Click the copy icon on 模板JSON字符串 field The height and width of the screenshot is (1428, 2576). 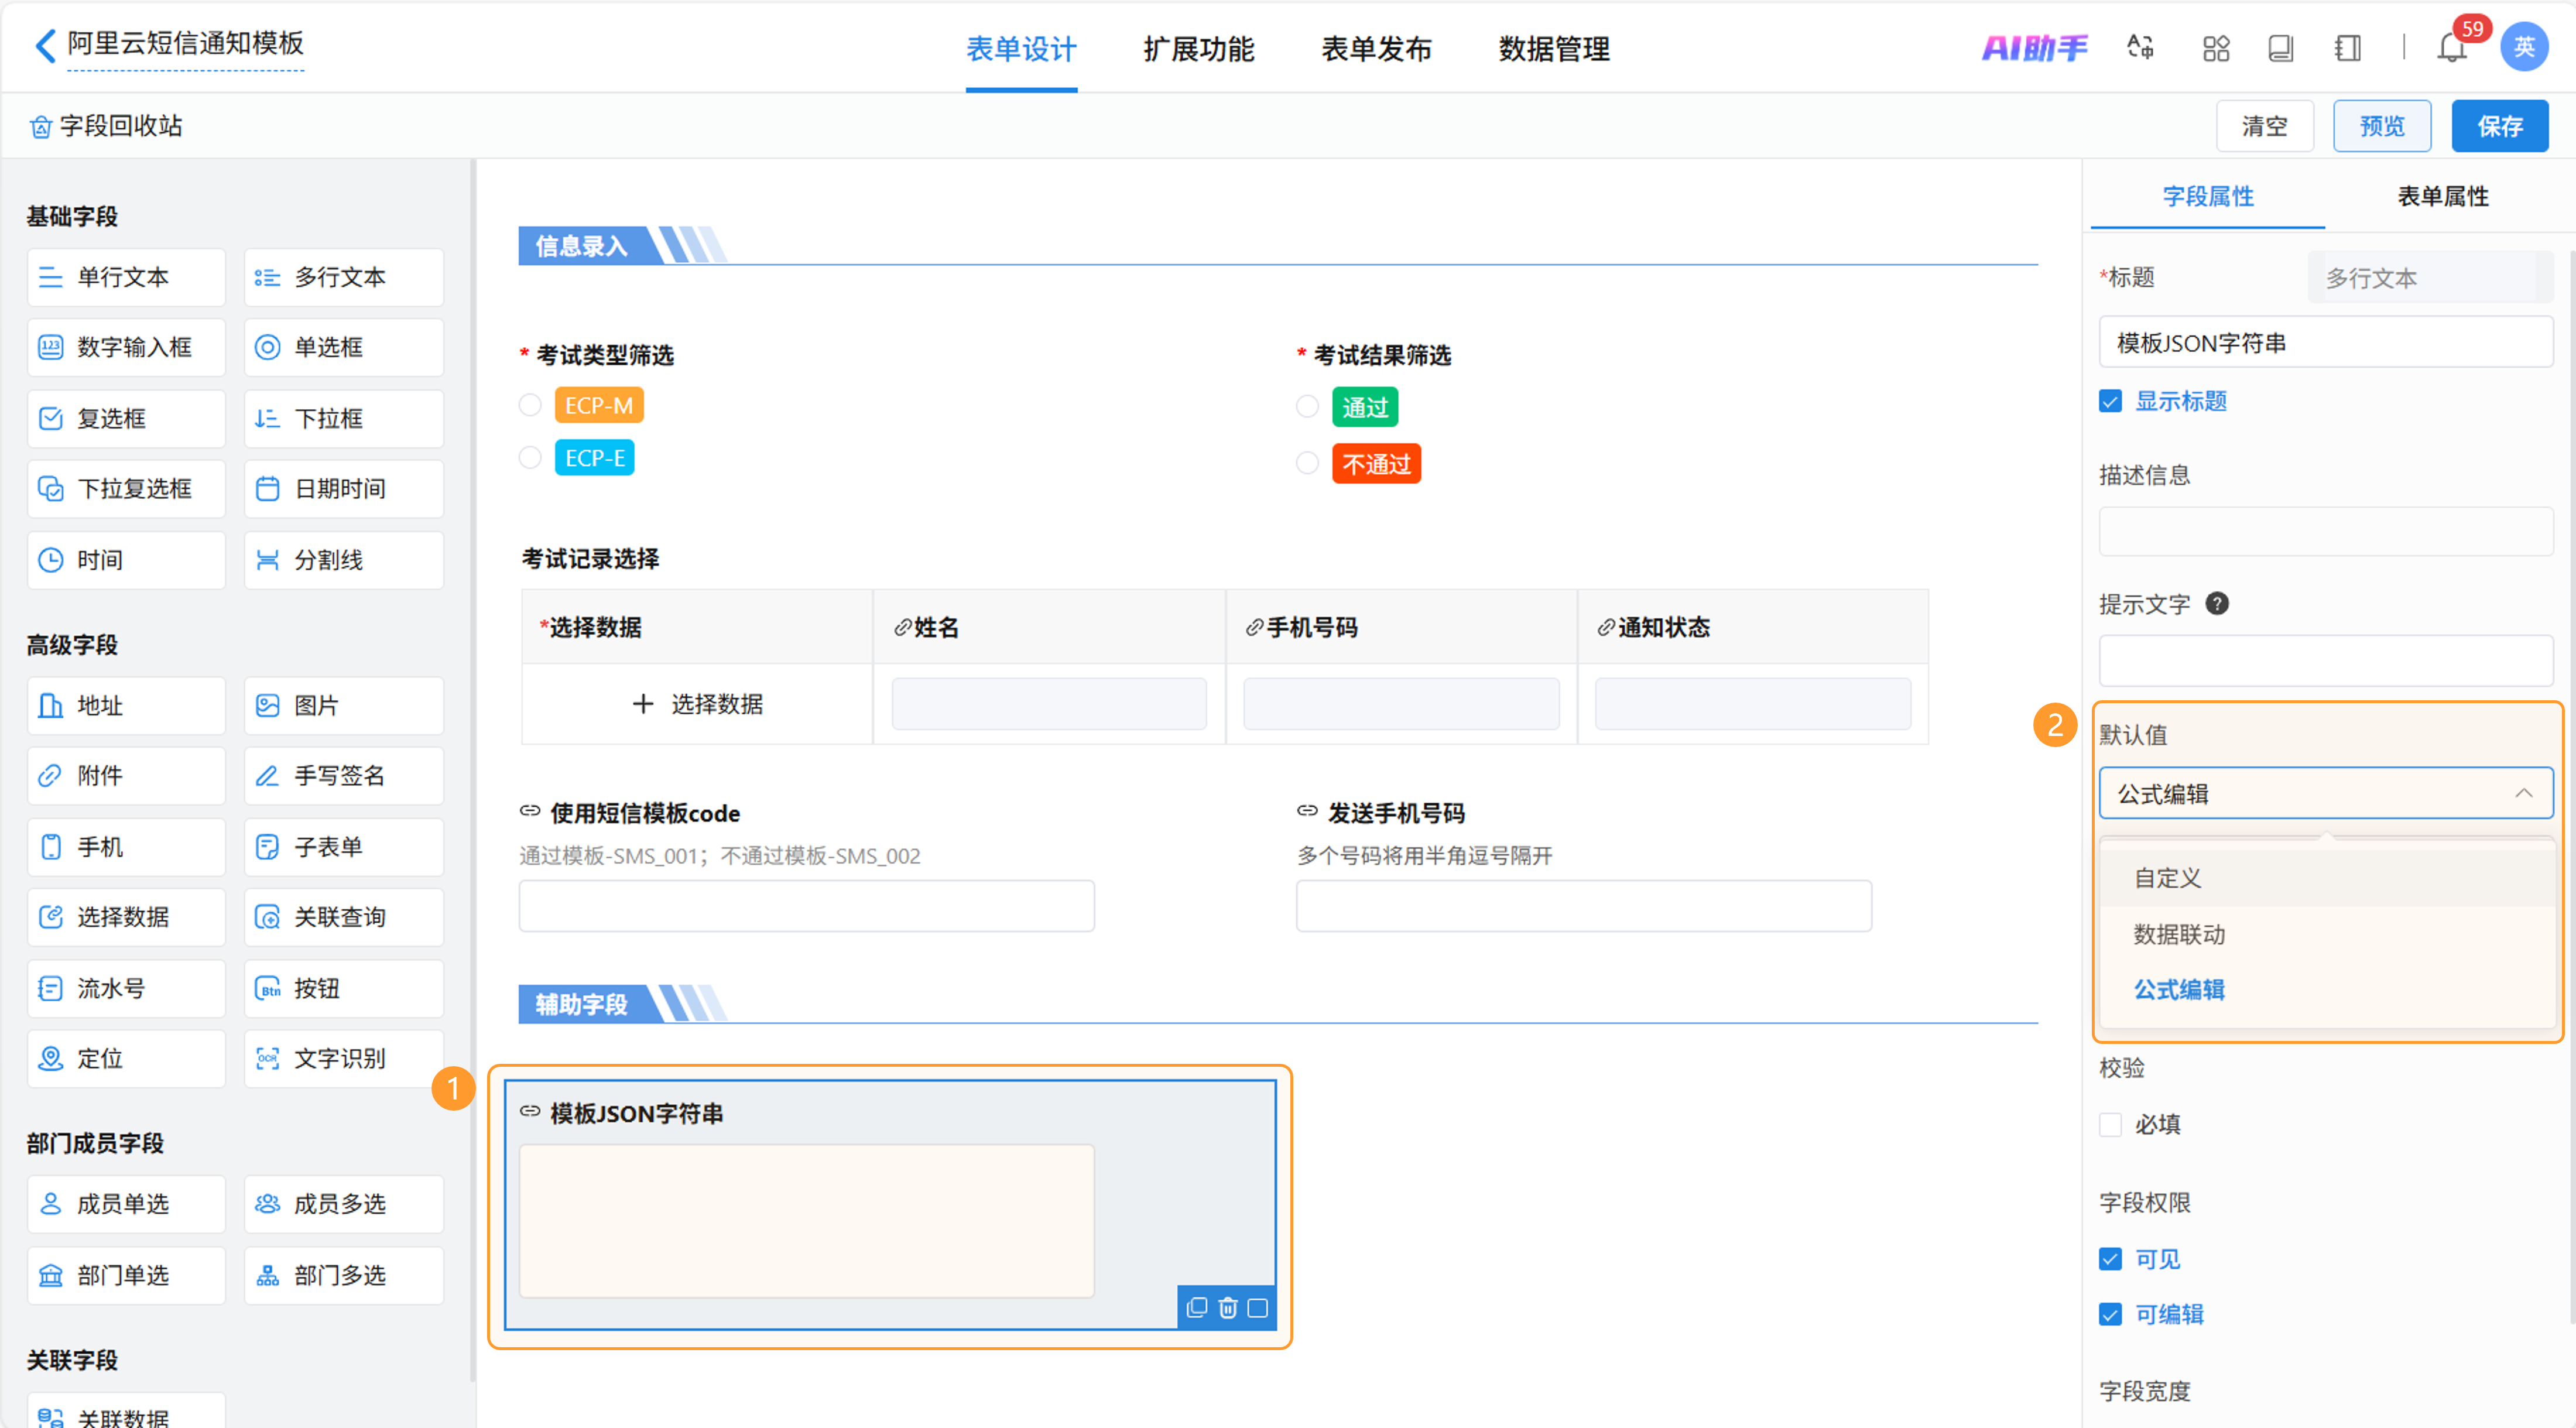[1196, 1307]
